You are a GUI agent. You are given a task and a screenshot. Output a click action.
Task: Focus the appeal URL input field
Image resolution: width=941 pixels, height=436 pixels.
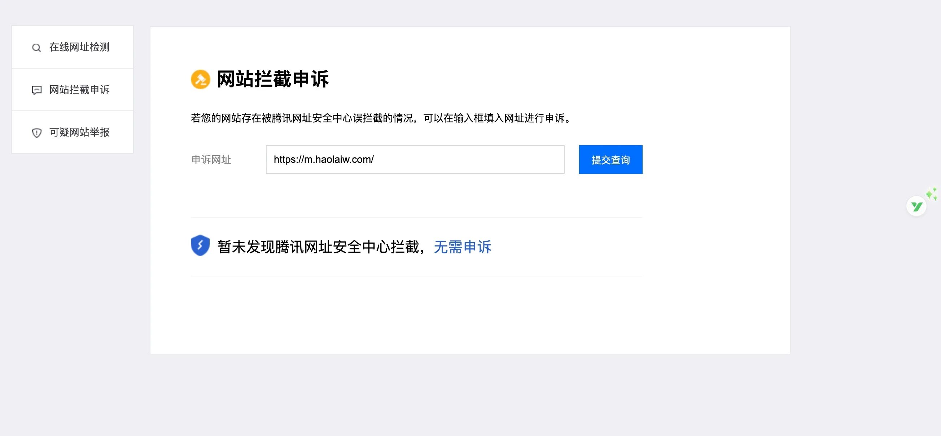(468, 160)
